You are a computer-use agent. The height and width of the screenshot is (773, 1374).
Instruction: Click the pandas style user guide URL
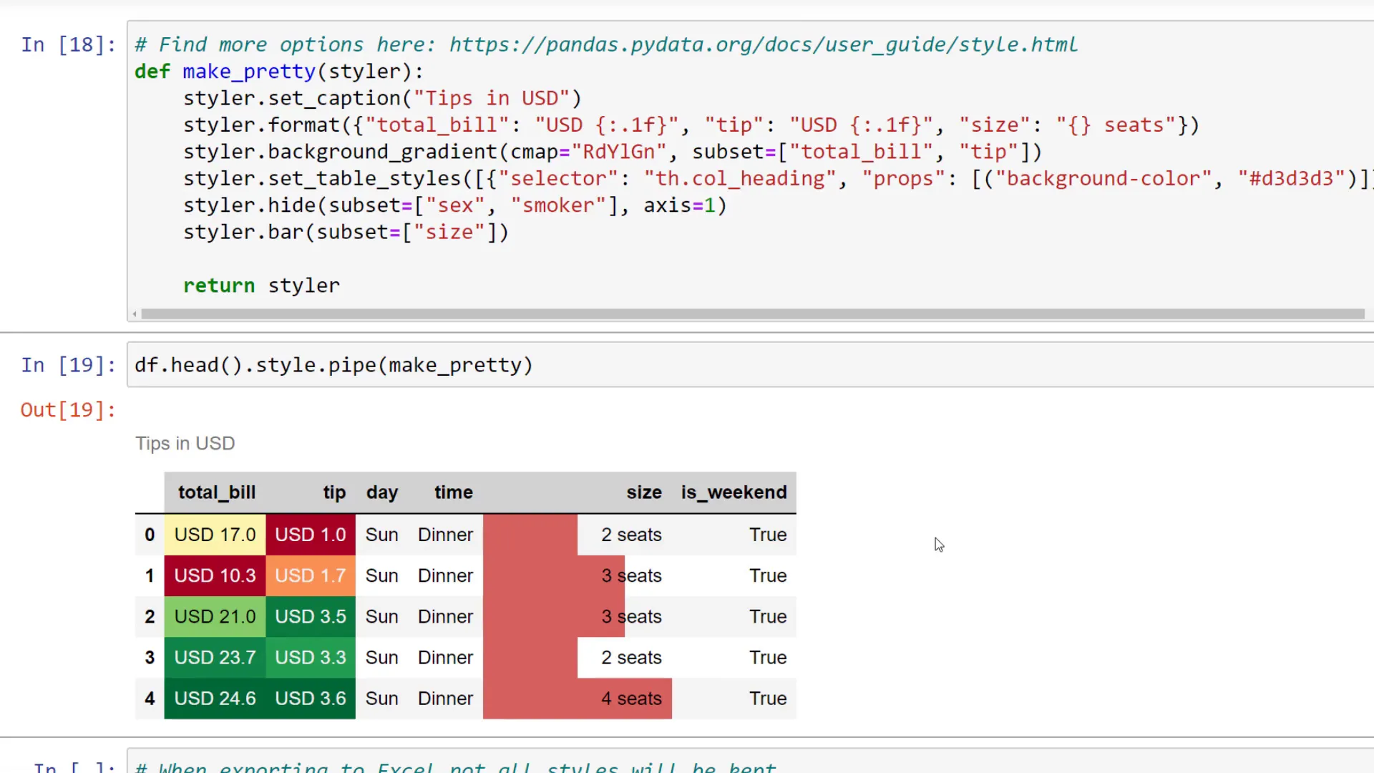(x=762, y=44)
